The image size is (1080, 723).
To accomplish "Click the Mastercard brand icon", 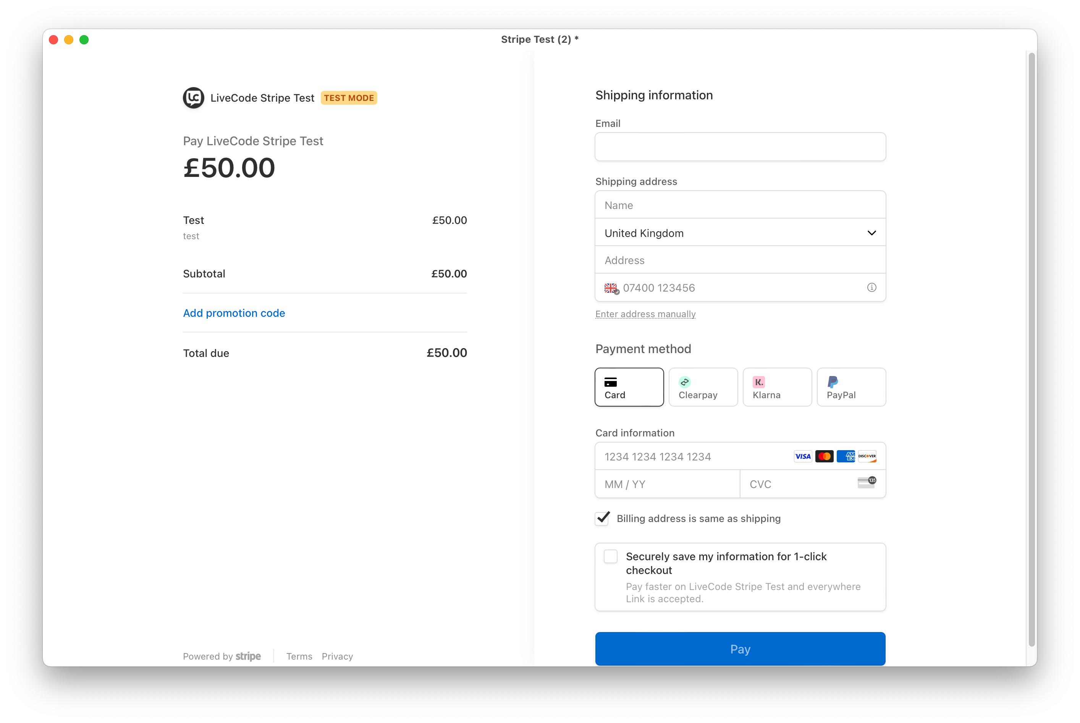I will tap(824, 457).
